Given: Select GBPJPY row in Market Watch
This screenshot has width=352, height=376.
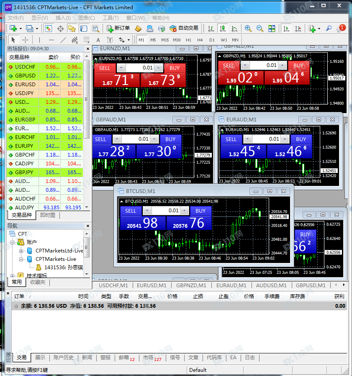Looking at the screenshot, I should (45, 173).
